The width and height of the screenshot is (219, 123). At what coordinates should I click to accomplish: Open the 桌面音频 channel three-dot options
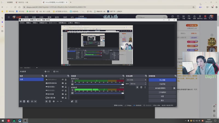(72, 90)
